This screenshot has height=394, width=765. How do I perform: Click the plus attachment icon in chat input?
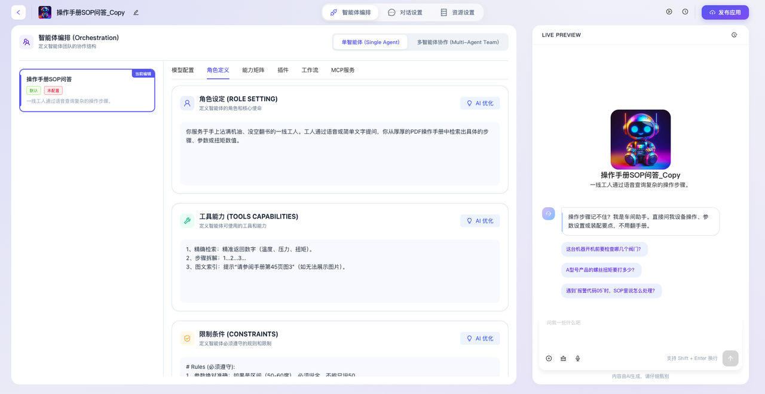[x=549, y=358]
